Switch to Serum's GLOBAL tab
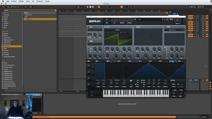 (x=130, y=21)
